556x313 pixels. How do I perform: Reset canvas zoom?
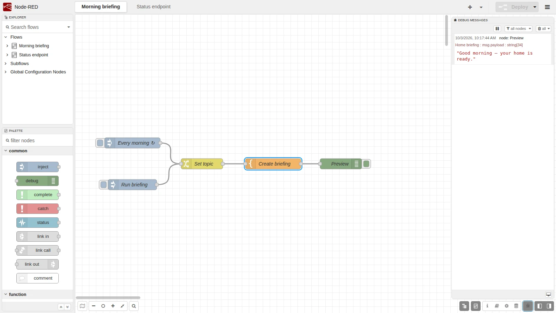pyautogui.click(x=103, y=306)
